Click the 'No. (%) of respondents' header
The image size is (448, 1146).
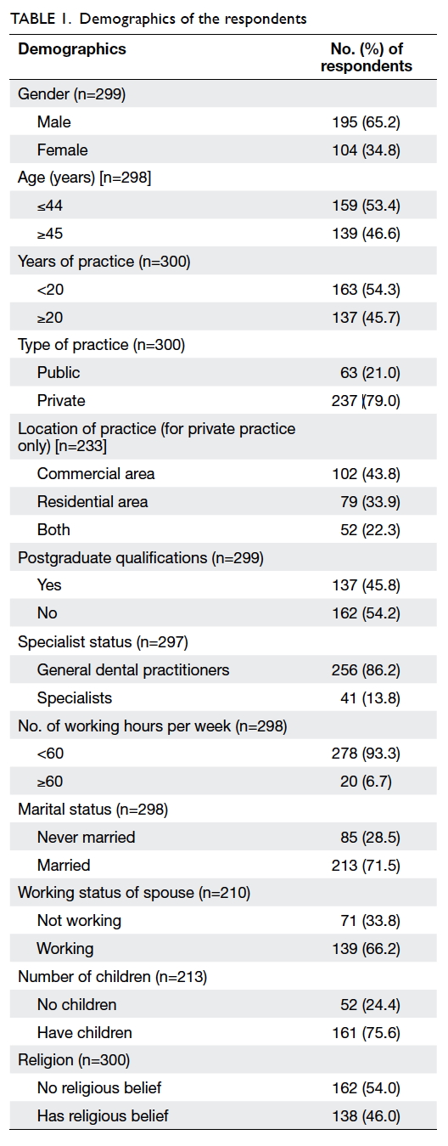(367, 57)
